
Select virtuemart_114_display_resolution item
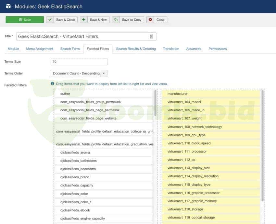click(211, 176)
